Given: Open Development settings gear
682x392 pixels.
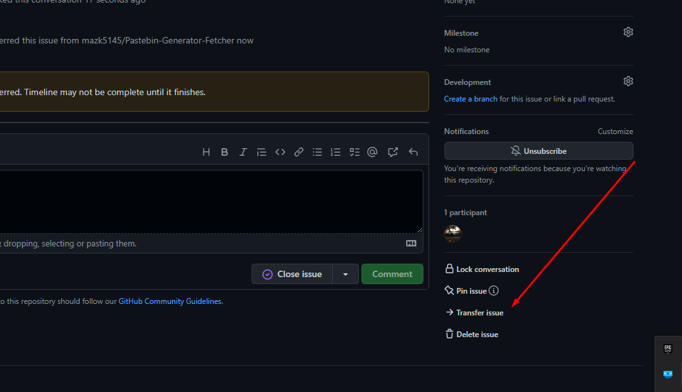Looking at the screenshot, I should (x=628, y=81).
